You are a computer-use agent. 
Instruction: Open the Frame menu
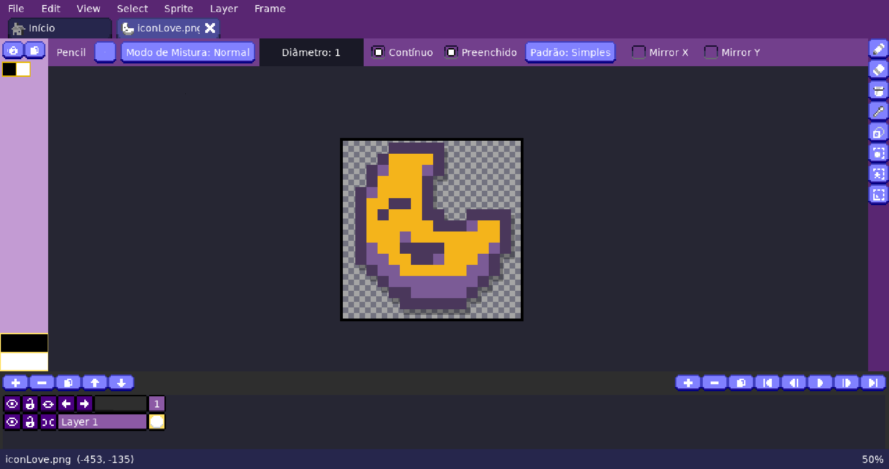click(270, 9)
